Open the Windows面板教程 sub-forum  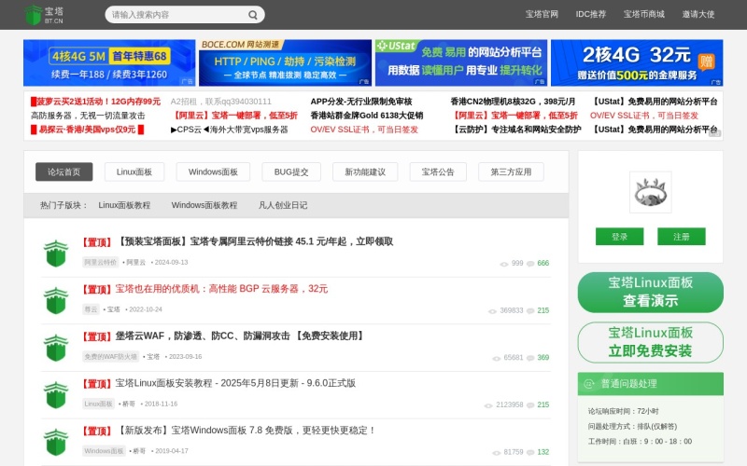[x=204, y=205]
